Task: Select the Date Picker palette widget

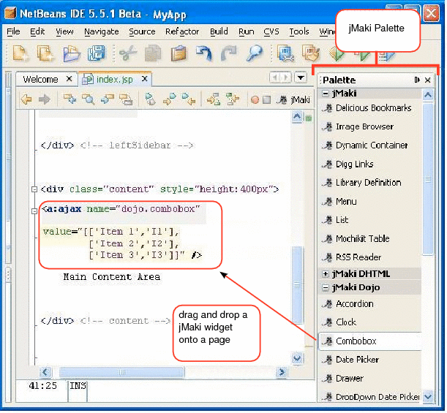Action: point(369,360)
